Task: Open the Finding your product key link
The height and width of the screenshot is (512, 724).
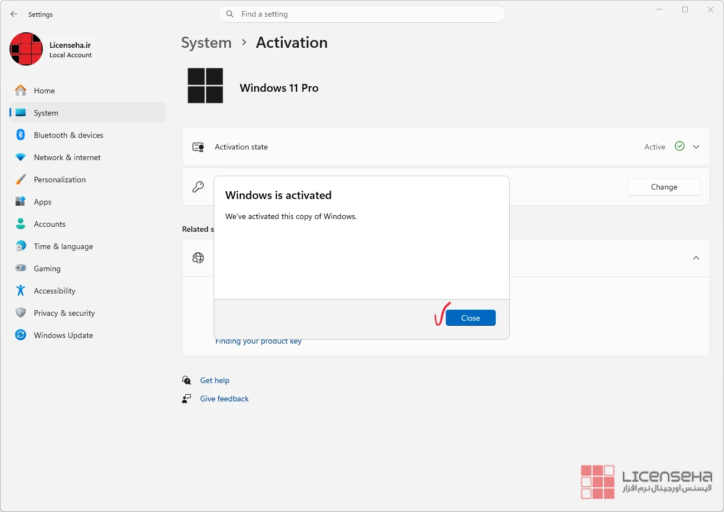Action: (258, 341)
